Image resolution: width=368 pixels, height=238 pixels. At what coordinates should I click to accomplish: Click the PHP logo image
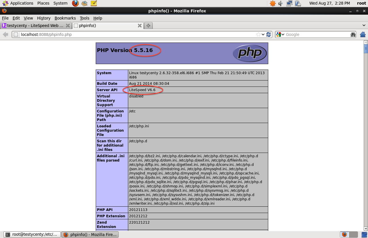coord(250,53)
